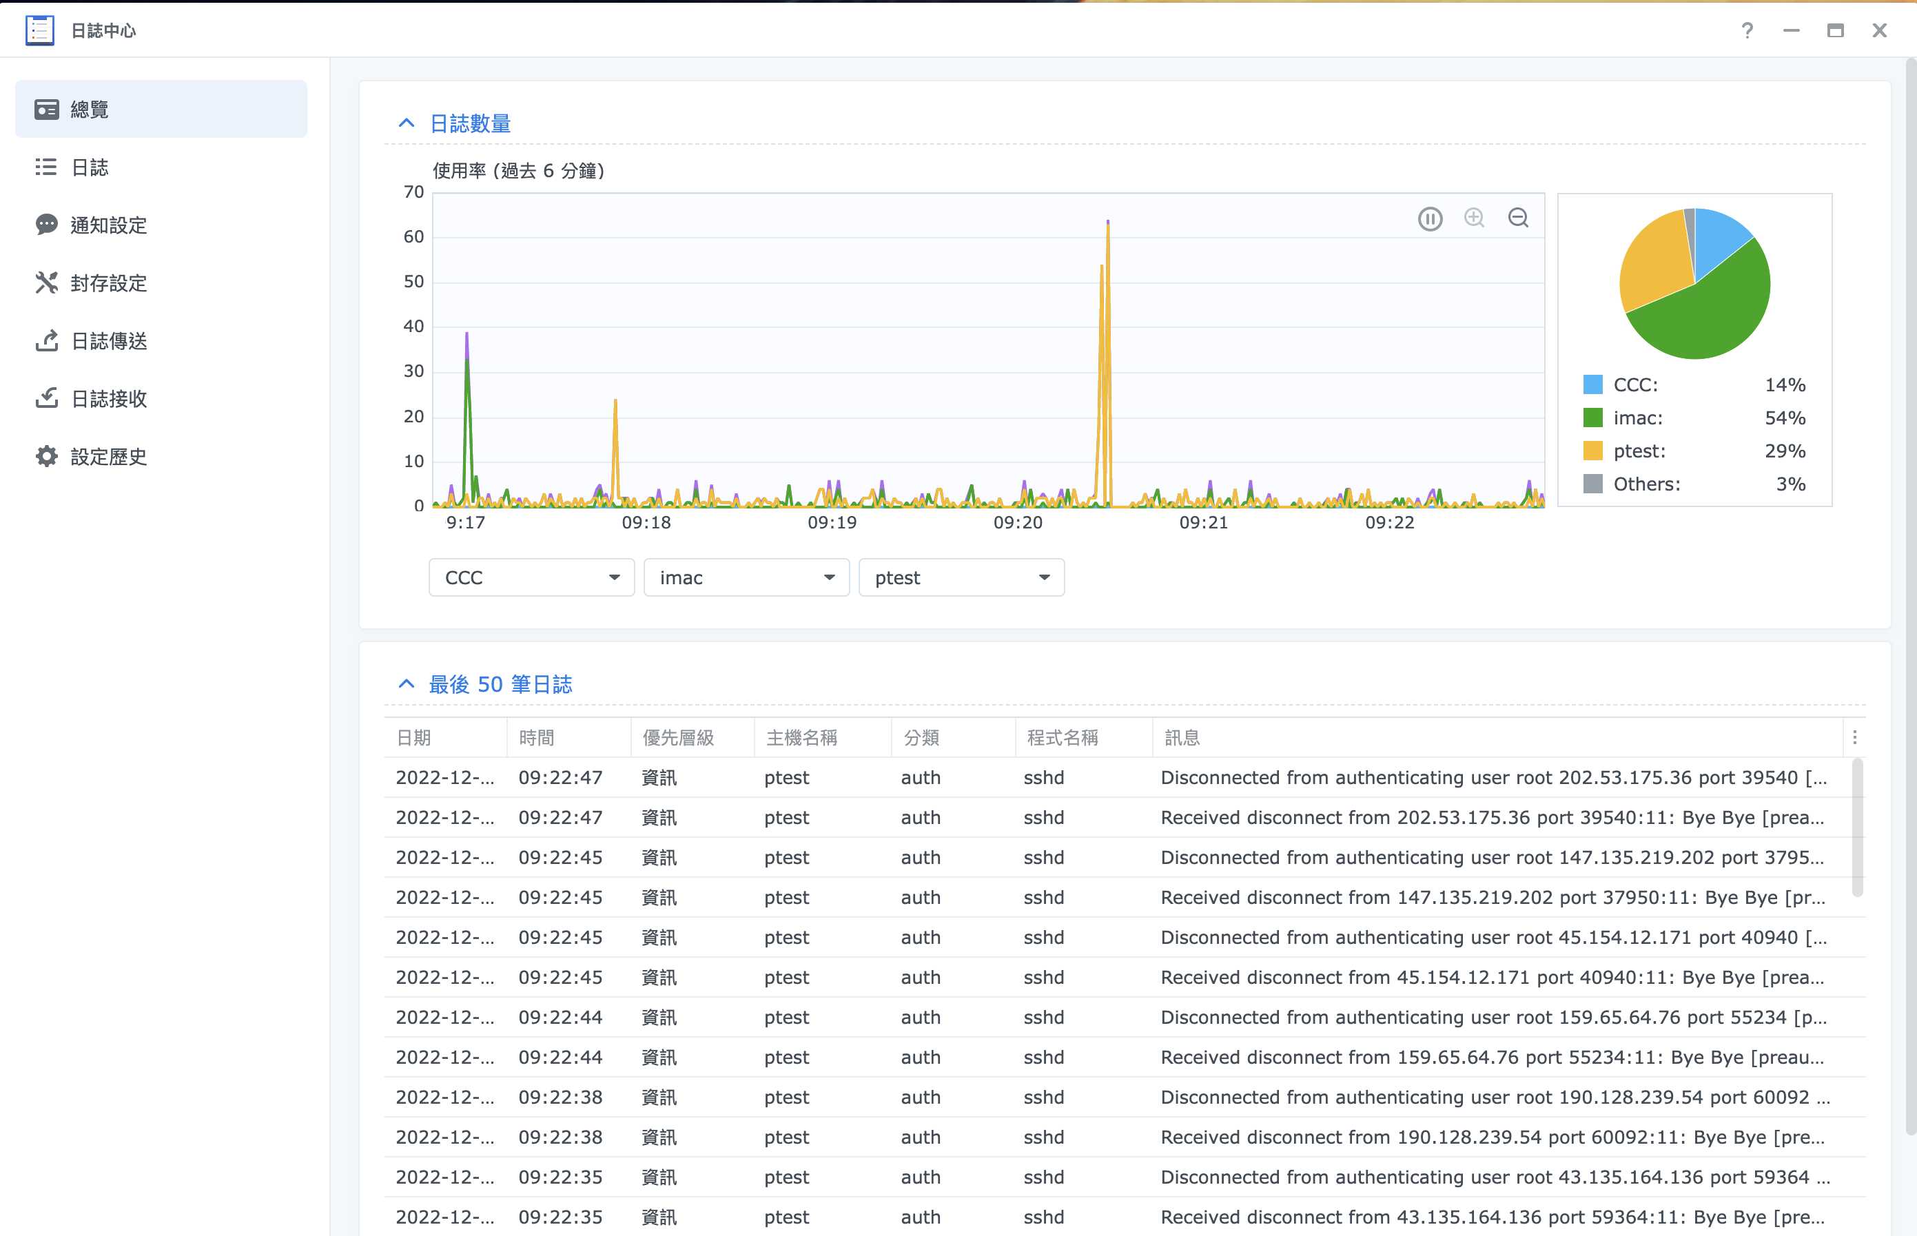
Task: Click the 最後 50 筆日誌 section title
Action: tap(500, 685)
